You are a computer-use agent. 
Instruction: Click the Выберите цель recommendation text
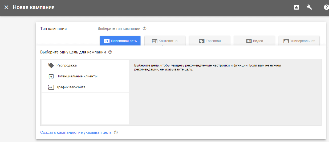[x=208, y=68]
